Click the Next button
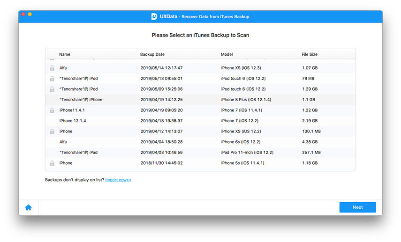The width and height of the screenshot is (401, 242). point(357,207)
